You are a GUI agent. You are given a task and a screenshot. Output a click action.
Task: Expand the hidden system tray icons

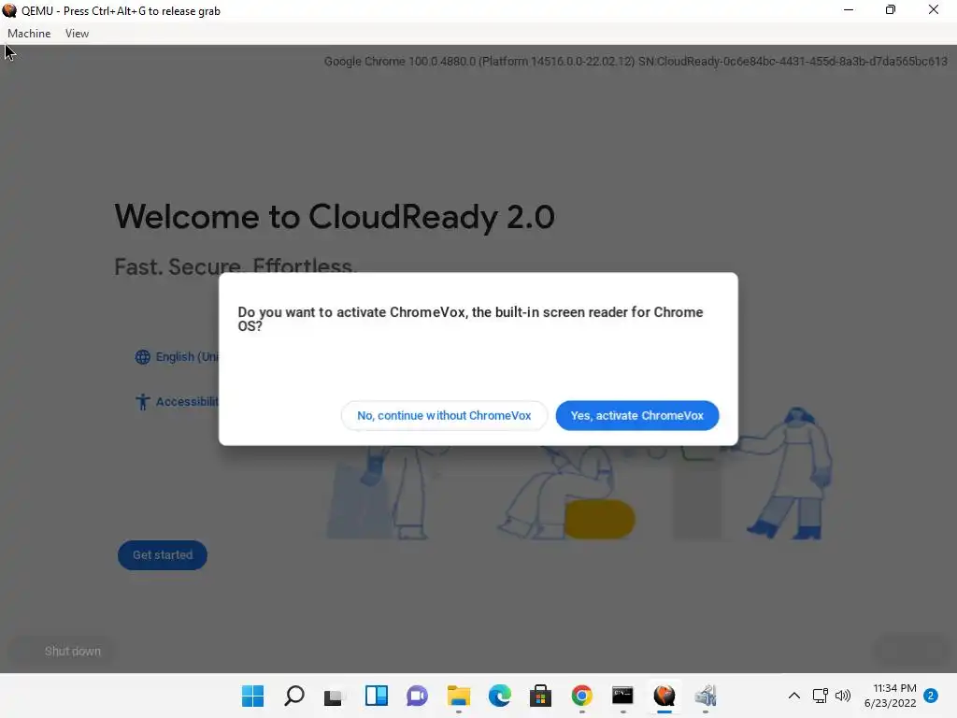[794, 696]
